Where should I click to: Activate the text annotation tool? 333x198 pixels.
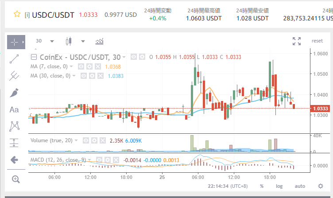(15, 109)
